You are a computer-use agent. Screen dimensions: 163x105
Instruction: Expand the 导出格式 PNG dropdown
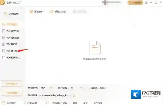(46, 88)
